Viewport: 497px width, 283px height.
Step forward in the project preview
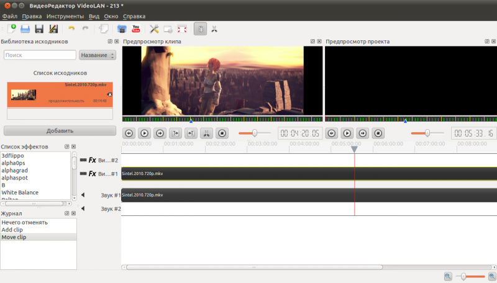363,133
